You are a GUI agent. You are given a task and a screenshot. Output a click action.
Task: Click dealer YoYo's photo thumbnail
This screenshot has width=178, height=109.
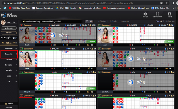click(x=105, y=59)
